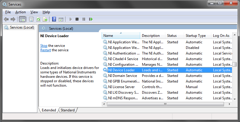Viewport: 240px width, 122px height.
Task: Click the vertical scrollbar thumb
Action: point(234,64)
